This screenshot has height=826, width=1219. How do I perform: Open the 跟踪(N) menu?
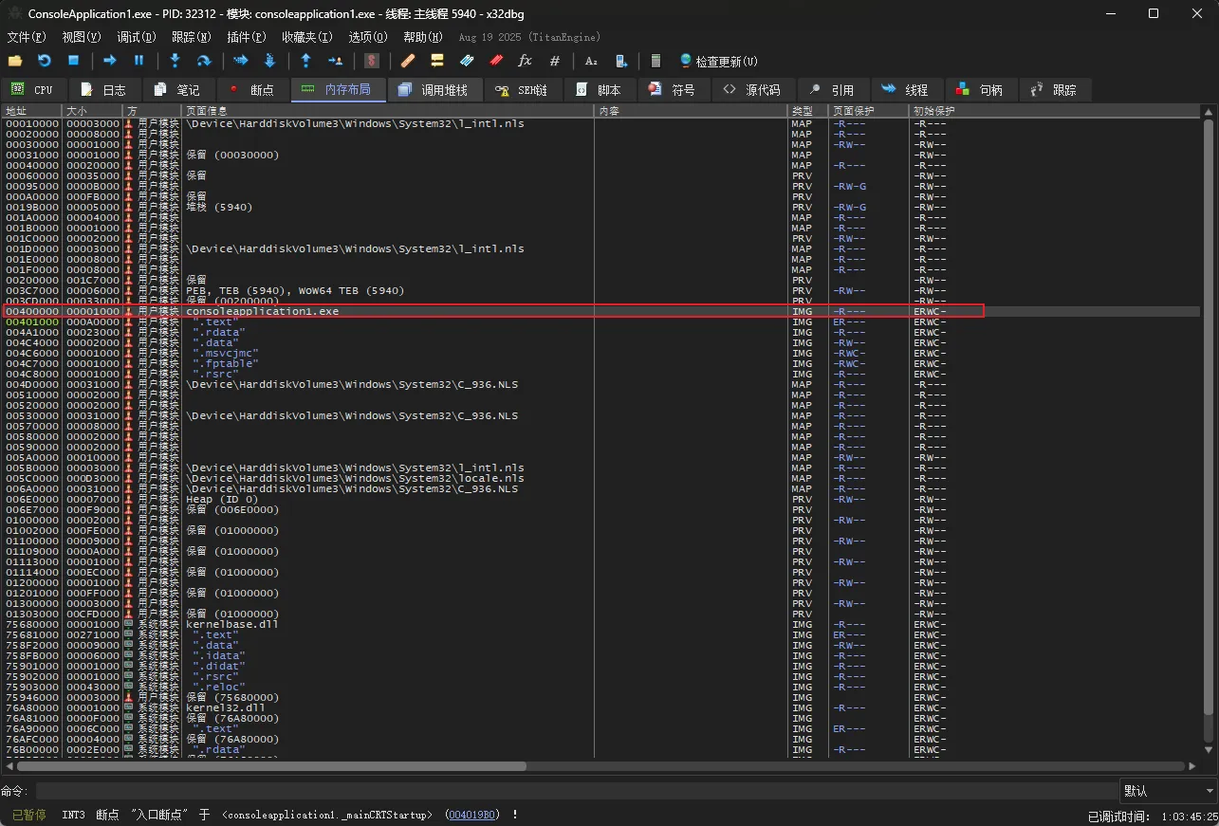[x=191, y=37]
